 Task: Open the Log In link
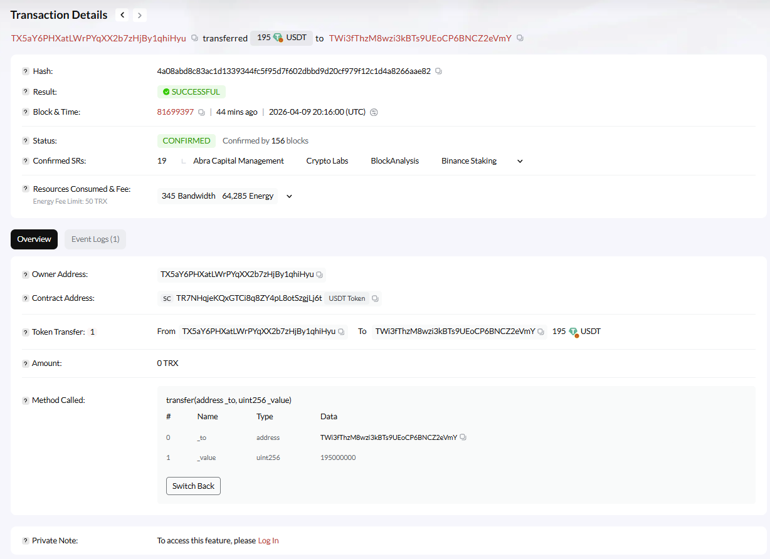click(x=268, y=540)
